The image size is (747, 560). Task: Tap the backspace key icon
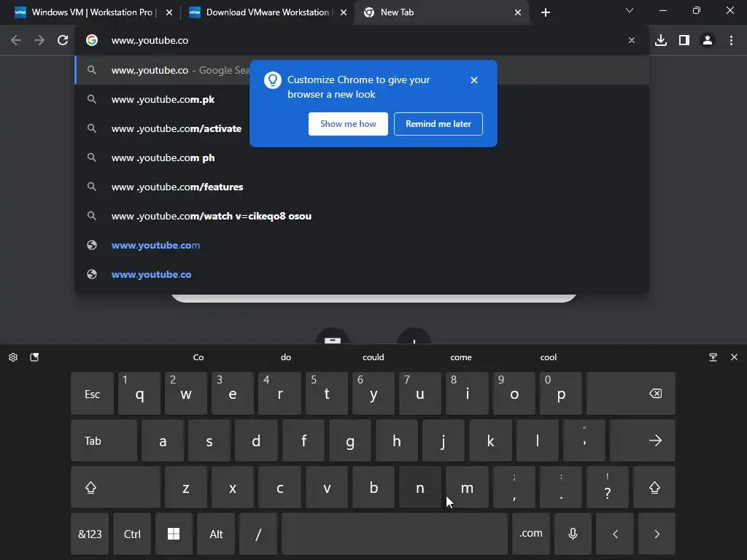(x=631, y=394)
